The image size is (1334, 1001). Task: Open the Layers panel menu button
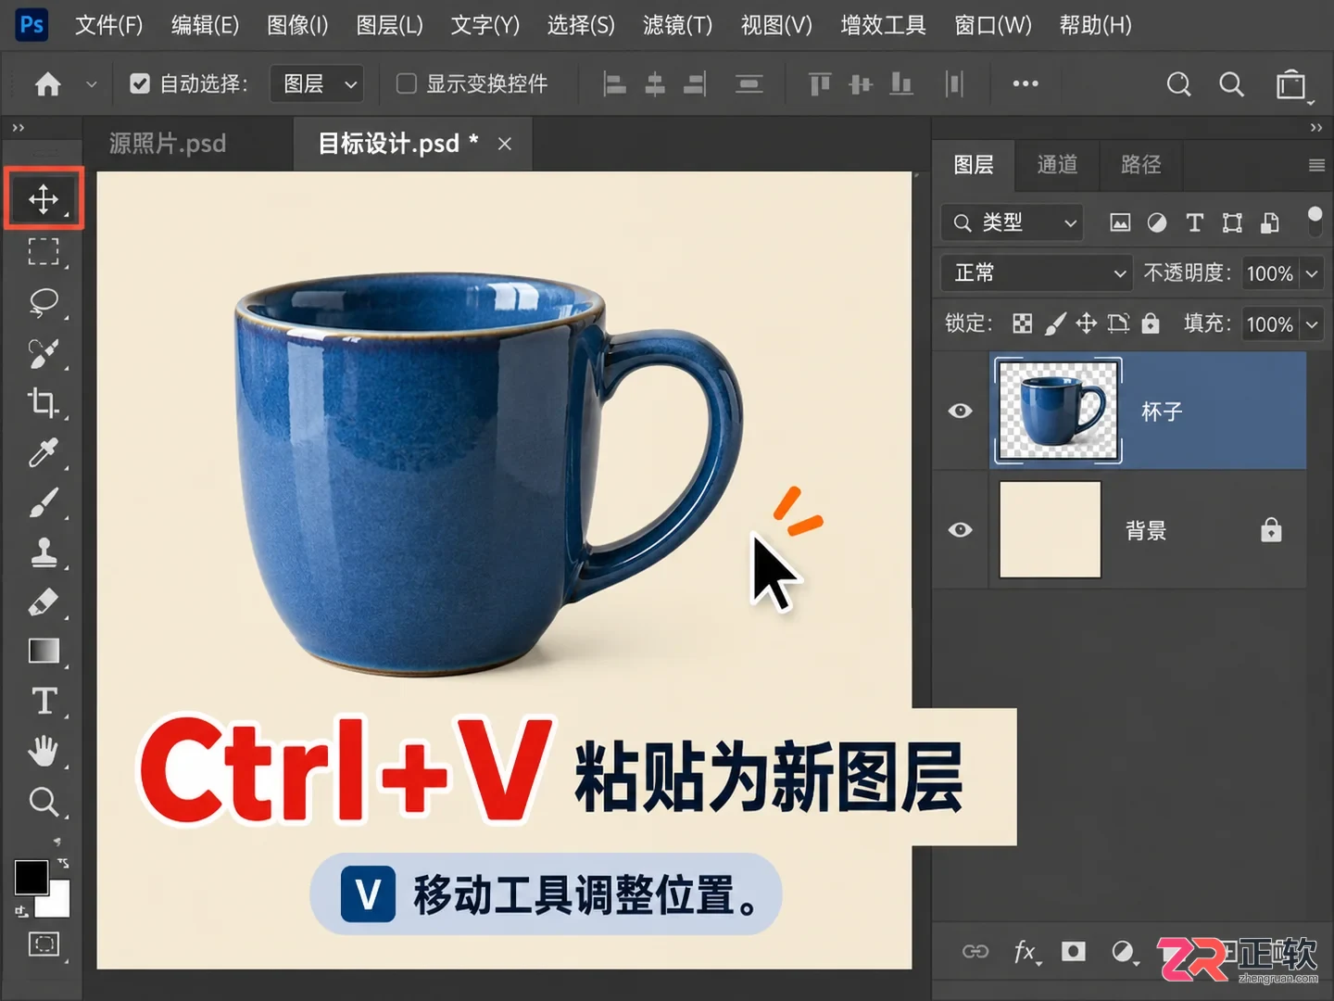pyautogui.click(x=1316, y=165)
